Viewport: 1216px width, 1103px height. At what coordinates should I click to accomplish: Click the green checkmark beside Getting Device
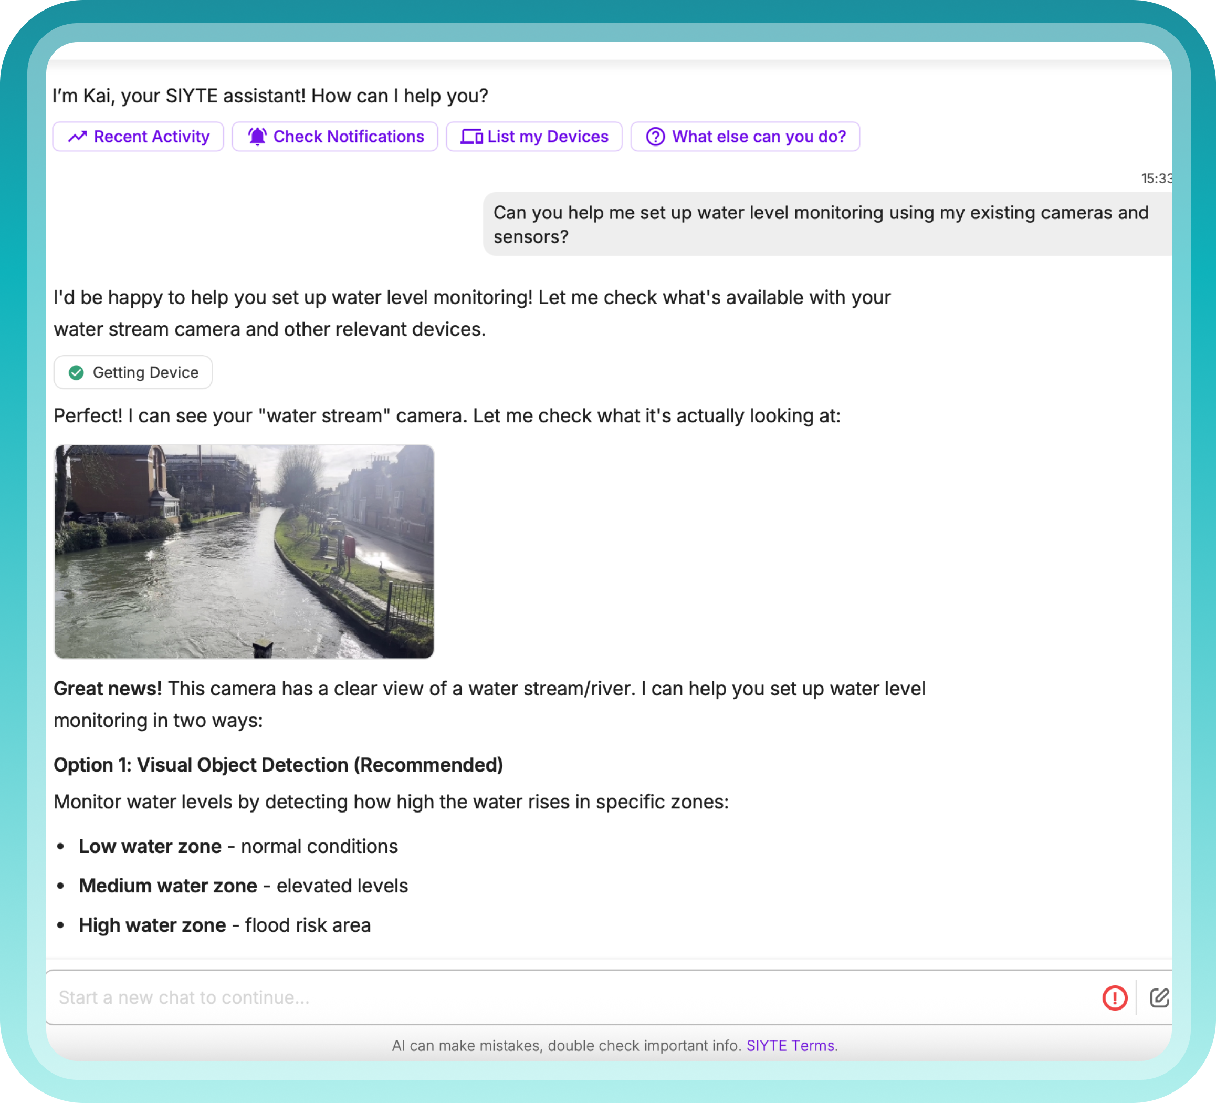pyautogui.click(x=76, y=372)
